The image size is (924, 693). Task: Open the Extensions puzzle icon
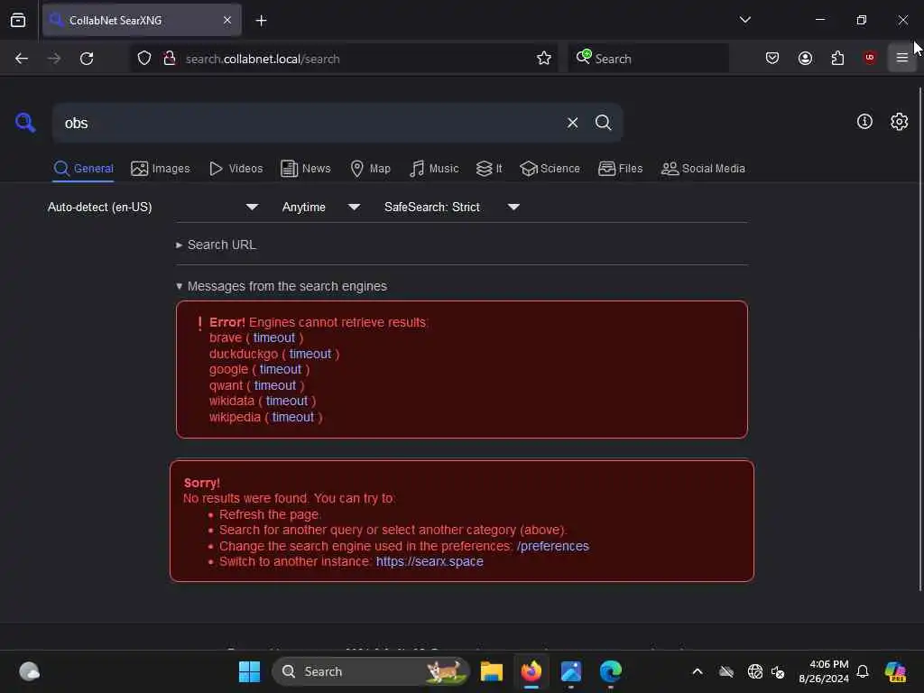[837, 58]
